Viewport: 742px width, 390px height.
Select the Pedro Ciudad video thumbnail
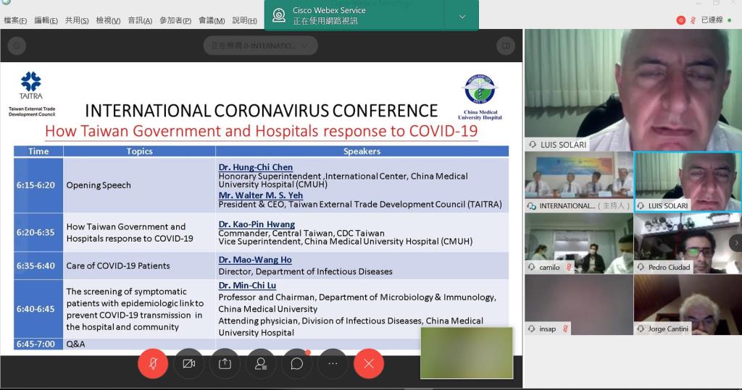pyautogui.click(x=688, y=243)
